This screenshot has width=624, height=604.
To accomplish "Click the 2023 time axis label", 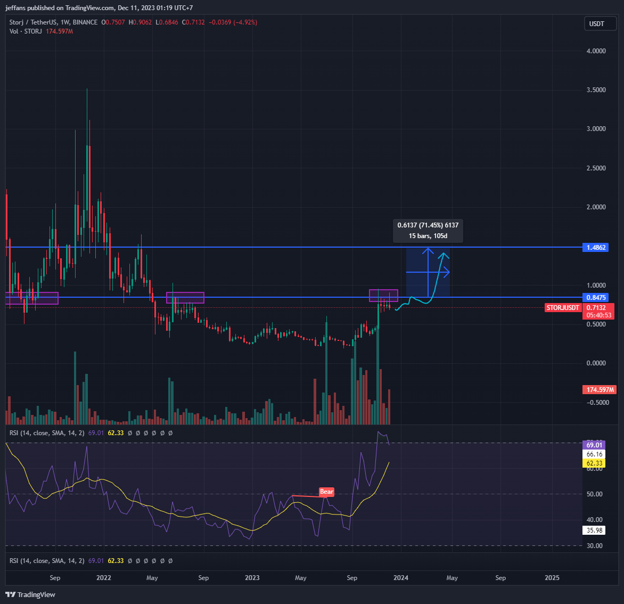I will 252,578.
